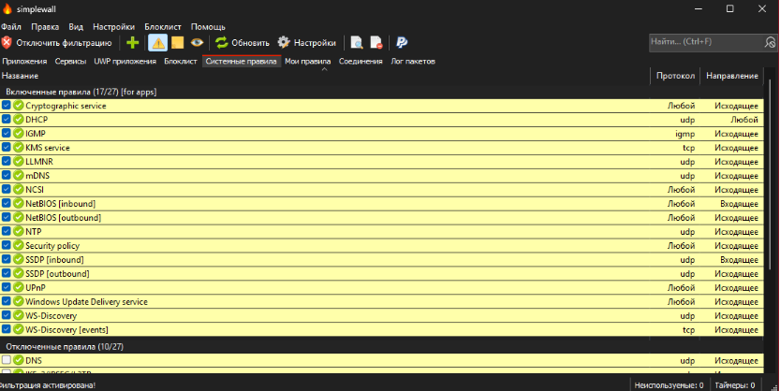Switch to the Мои правила tab

[307, 61]
